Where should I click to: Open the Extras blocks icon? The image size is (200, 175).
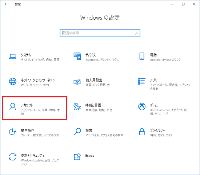77,157
